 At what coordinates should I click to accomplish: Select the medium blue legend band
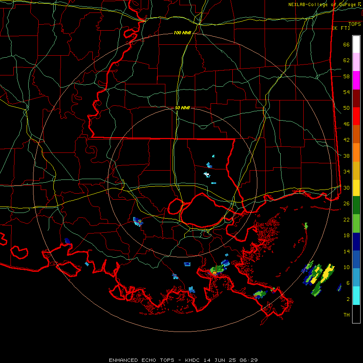[x=356, y=259]
